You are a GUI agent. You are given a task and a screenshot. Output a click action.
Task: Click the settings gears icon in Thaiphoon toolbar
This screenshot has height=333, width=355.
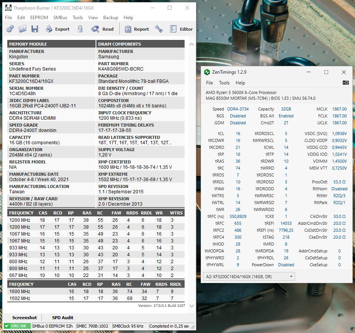10,29
